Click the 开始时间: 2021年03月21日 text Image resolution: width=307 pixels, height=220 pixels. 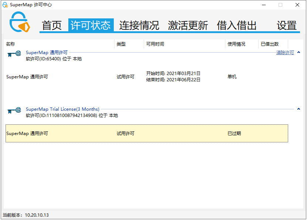[173, 73]
